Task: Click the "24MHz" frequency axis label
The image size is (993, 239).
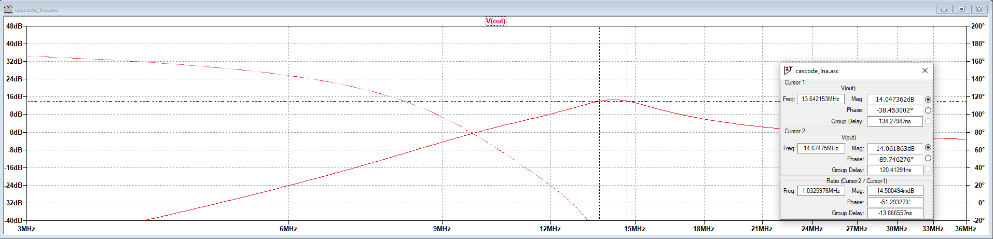Action: click(x=812, y=229)
